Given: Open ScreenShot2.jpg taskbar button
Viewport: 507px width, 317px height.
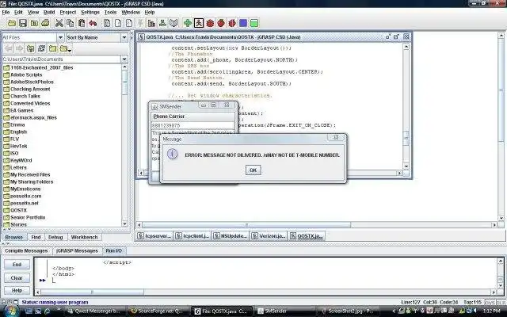Looking at the screenshot, I should (349, 311).
